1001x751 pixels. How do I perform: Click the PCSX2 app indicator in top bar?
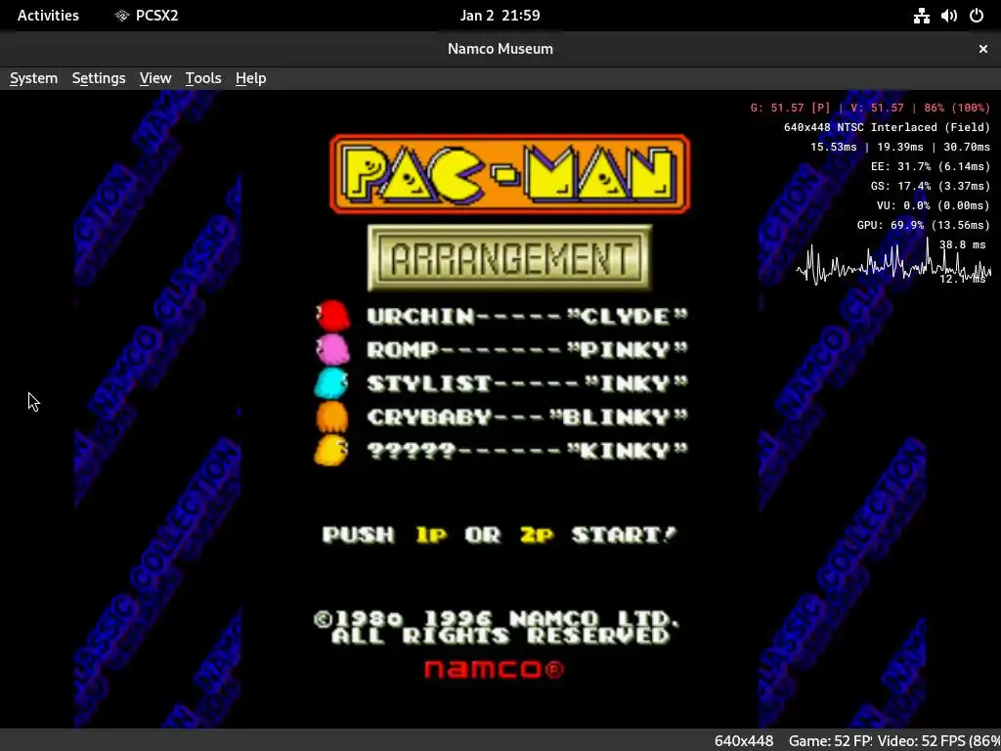[147, 16]
